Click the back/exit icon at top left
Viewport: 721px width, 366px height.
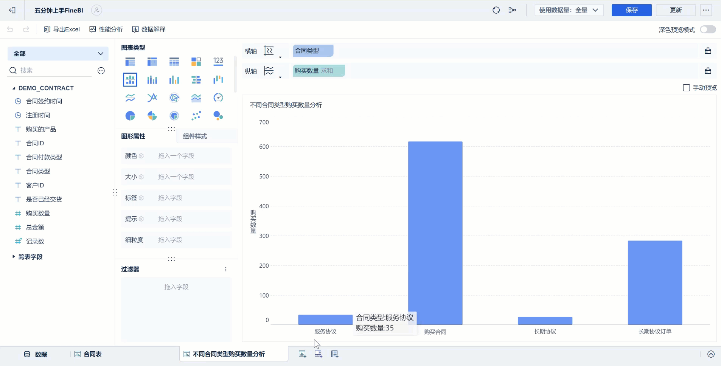pyautogui.click(x=12, y=10)
